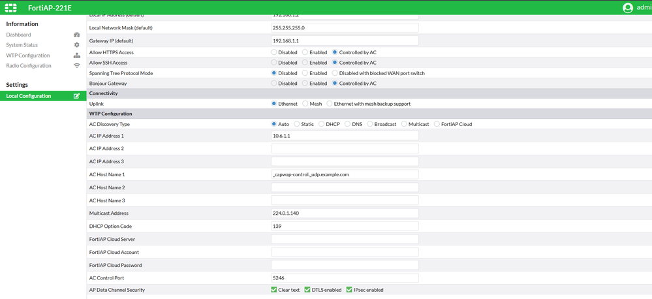The width and height of the screenshot is (652, 299).
Task: Click the Local Configuration edit icon
Action: pyautogui.click(x=76, y=96)
